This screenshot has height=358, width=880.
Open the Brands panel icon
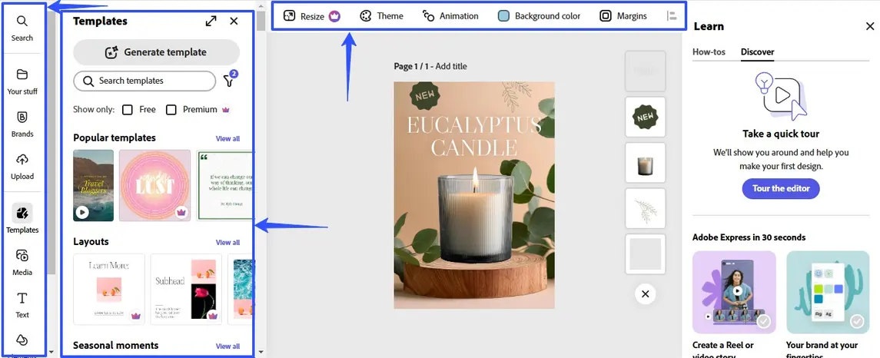(22, 118)
